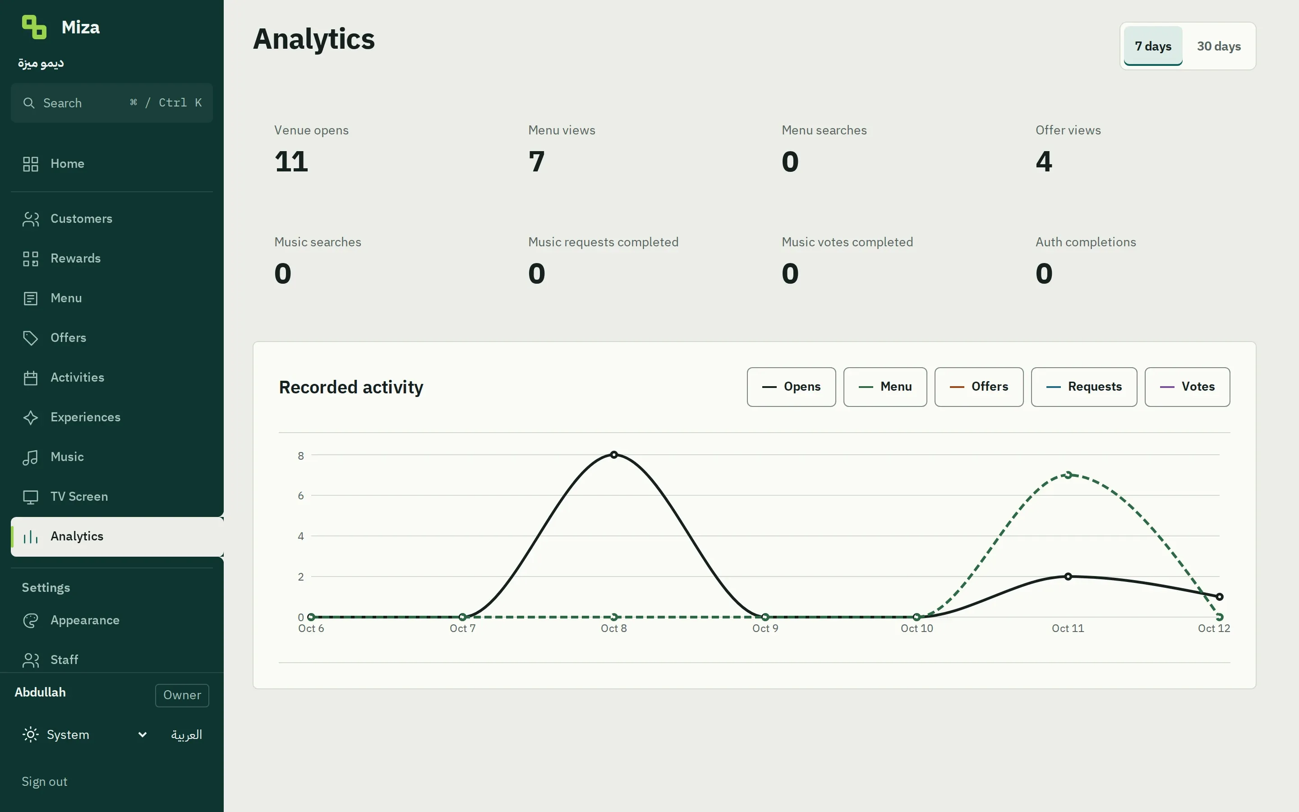Toggle the Votes series legend button
The width and height of the screenshot is (1299, 812).
click(x=1187, y=387)
